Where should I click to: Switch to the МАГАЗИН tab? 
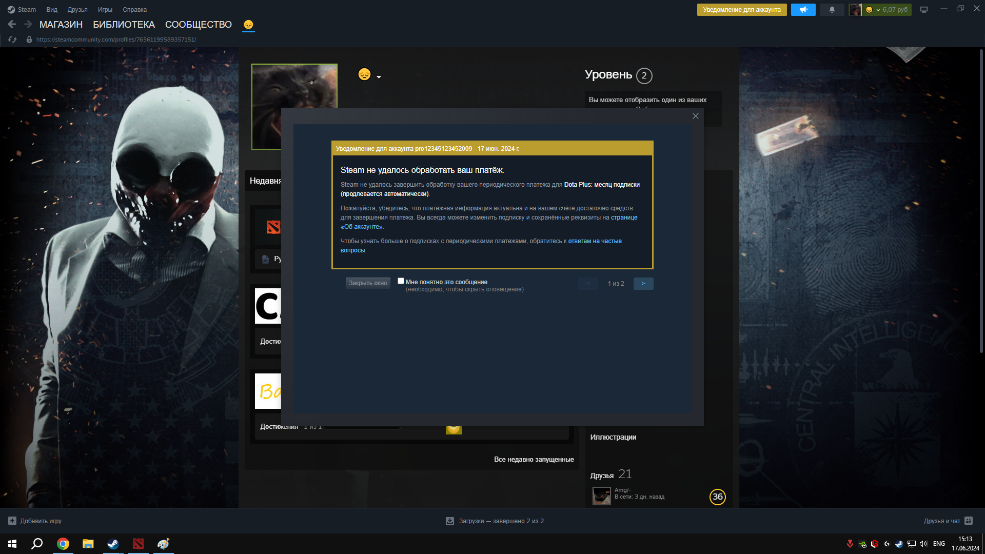pyautogui.click(x=61, y=25)
